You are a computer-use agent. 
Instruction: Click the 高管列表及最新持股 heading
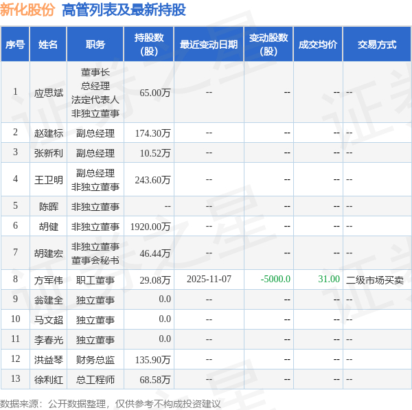click(x=124, y=10)
